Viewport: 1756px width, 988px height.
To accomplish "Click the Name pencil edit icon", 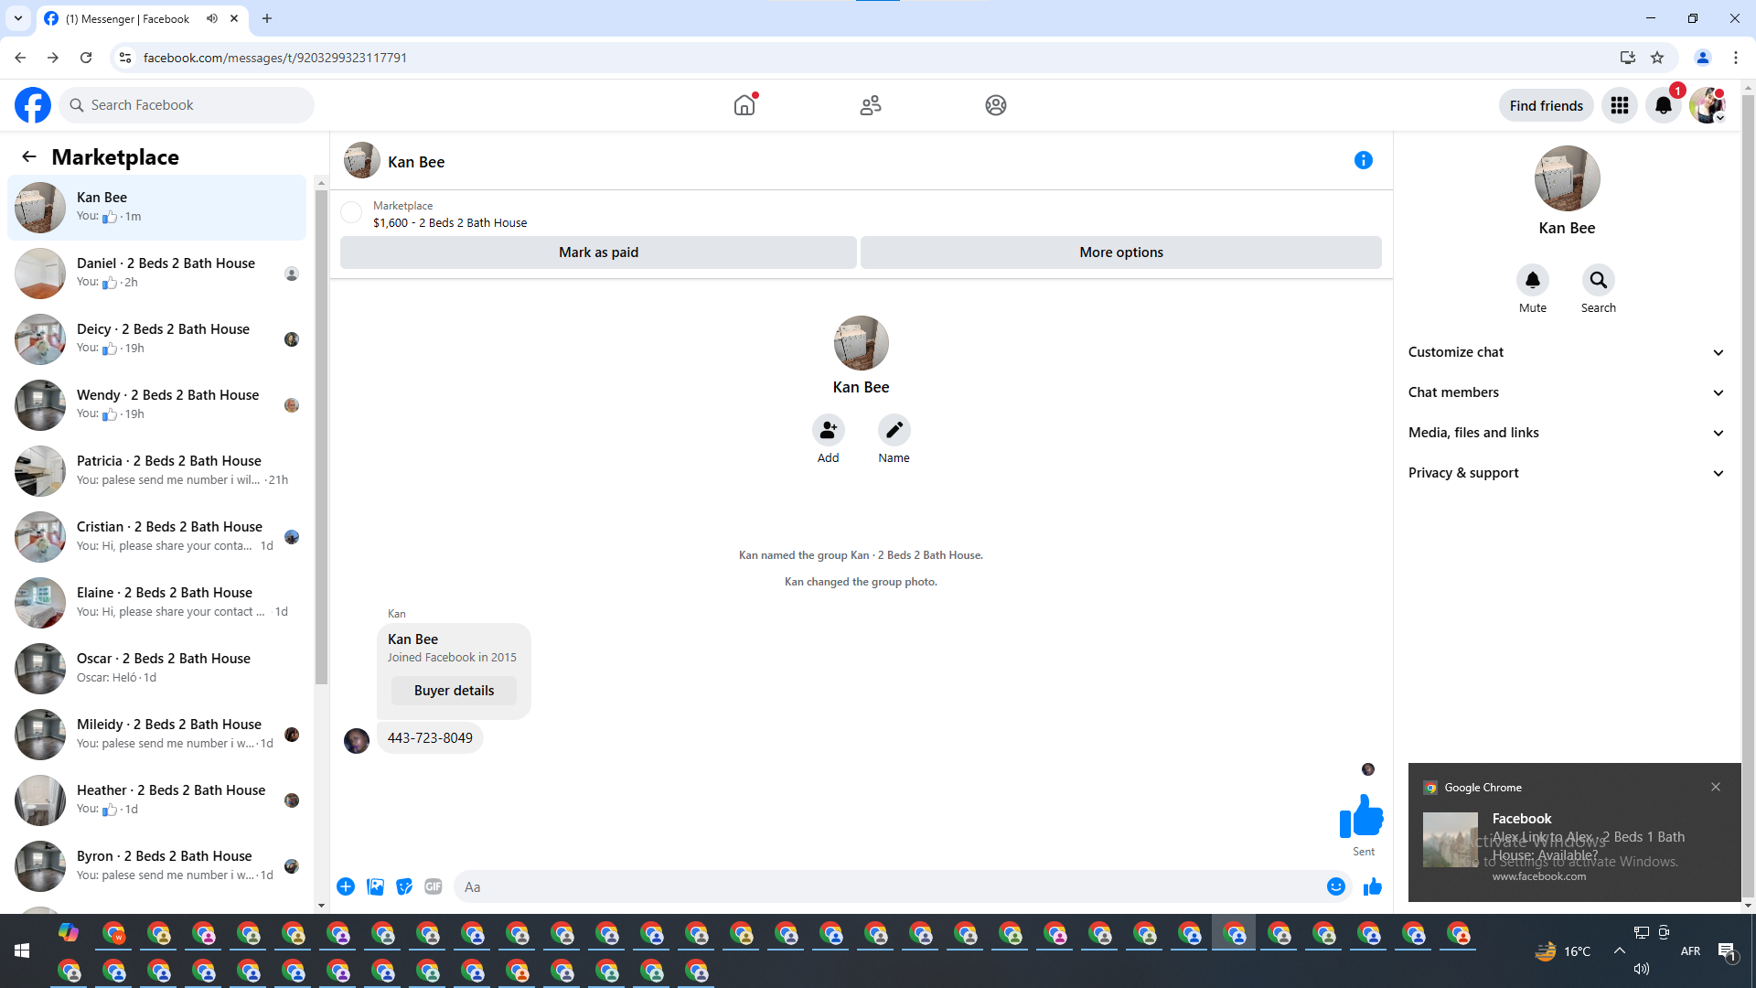I will tap(894, 430).
